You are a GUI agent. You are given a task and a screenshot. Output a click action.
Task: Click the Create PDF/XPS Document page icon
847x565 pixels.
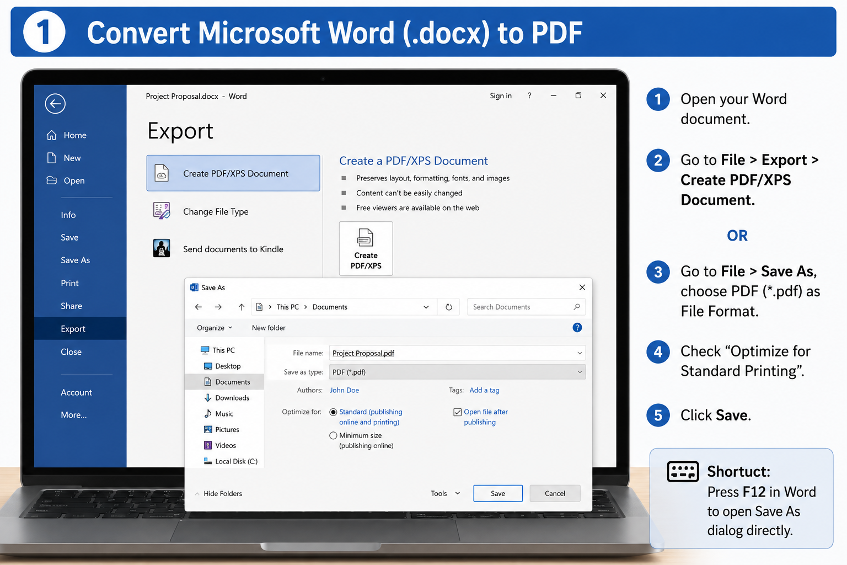[x=162, y=173]
